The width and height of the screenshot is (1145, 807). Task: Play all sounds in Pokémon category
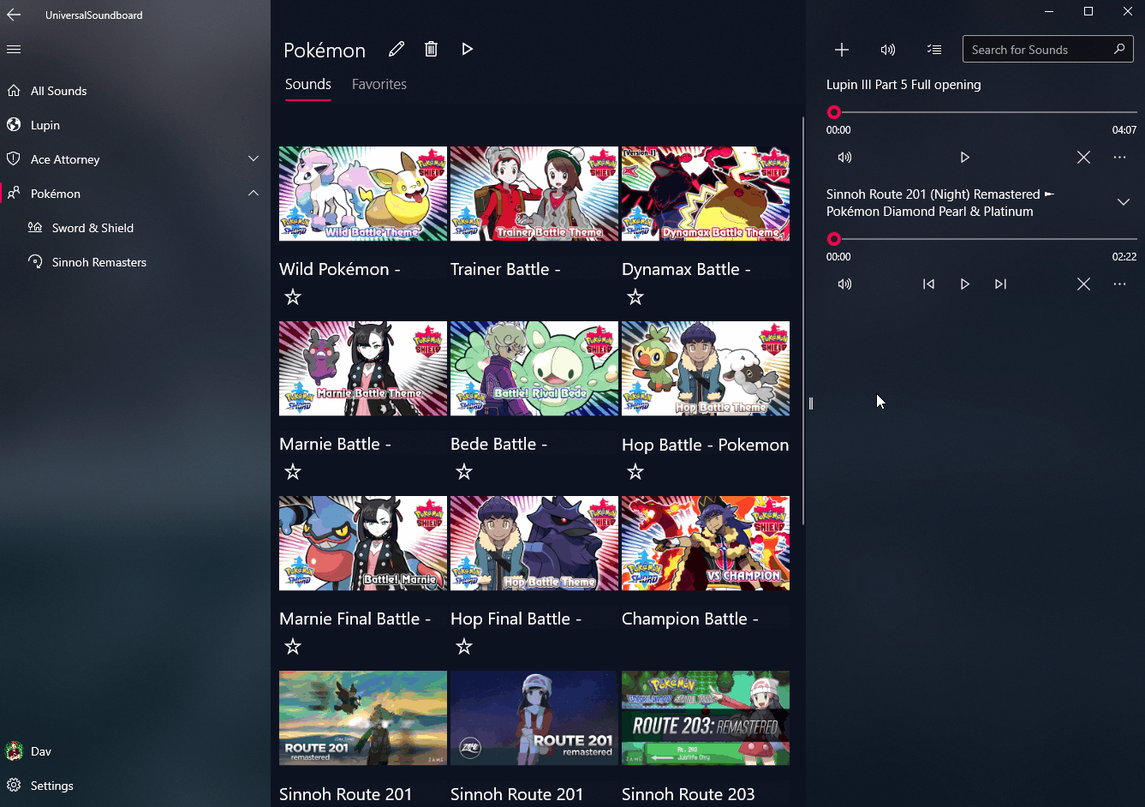(x=467, y=50)
